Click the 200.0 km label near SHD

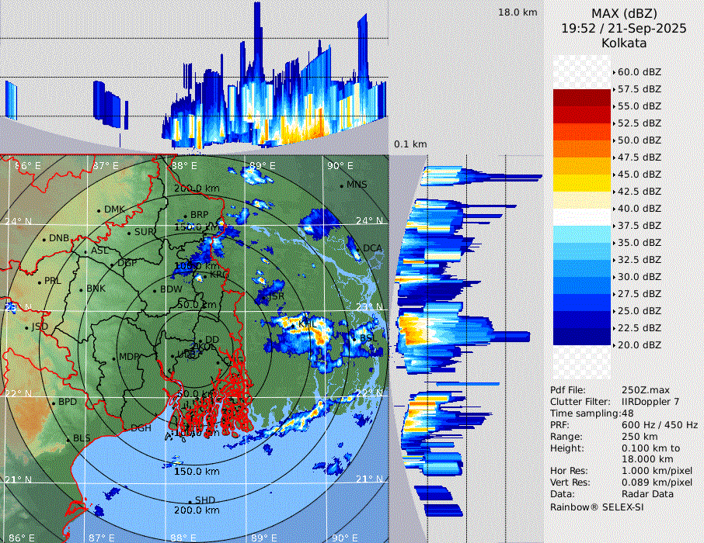(x=196, y=510)
